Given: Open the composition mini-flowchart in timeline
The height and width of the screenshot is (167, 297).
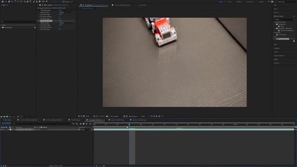Looking at the screenshot, I should coord(73,124).
